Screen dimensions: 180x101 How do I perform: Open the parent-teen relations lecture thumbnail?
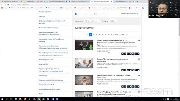tap(84, 63)
